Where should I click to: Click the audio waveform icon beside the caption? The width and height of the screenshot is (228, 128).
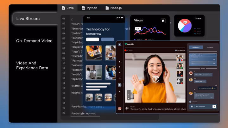pyautogui.click(x=127, y=108)
